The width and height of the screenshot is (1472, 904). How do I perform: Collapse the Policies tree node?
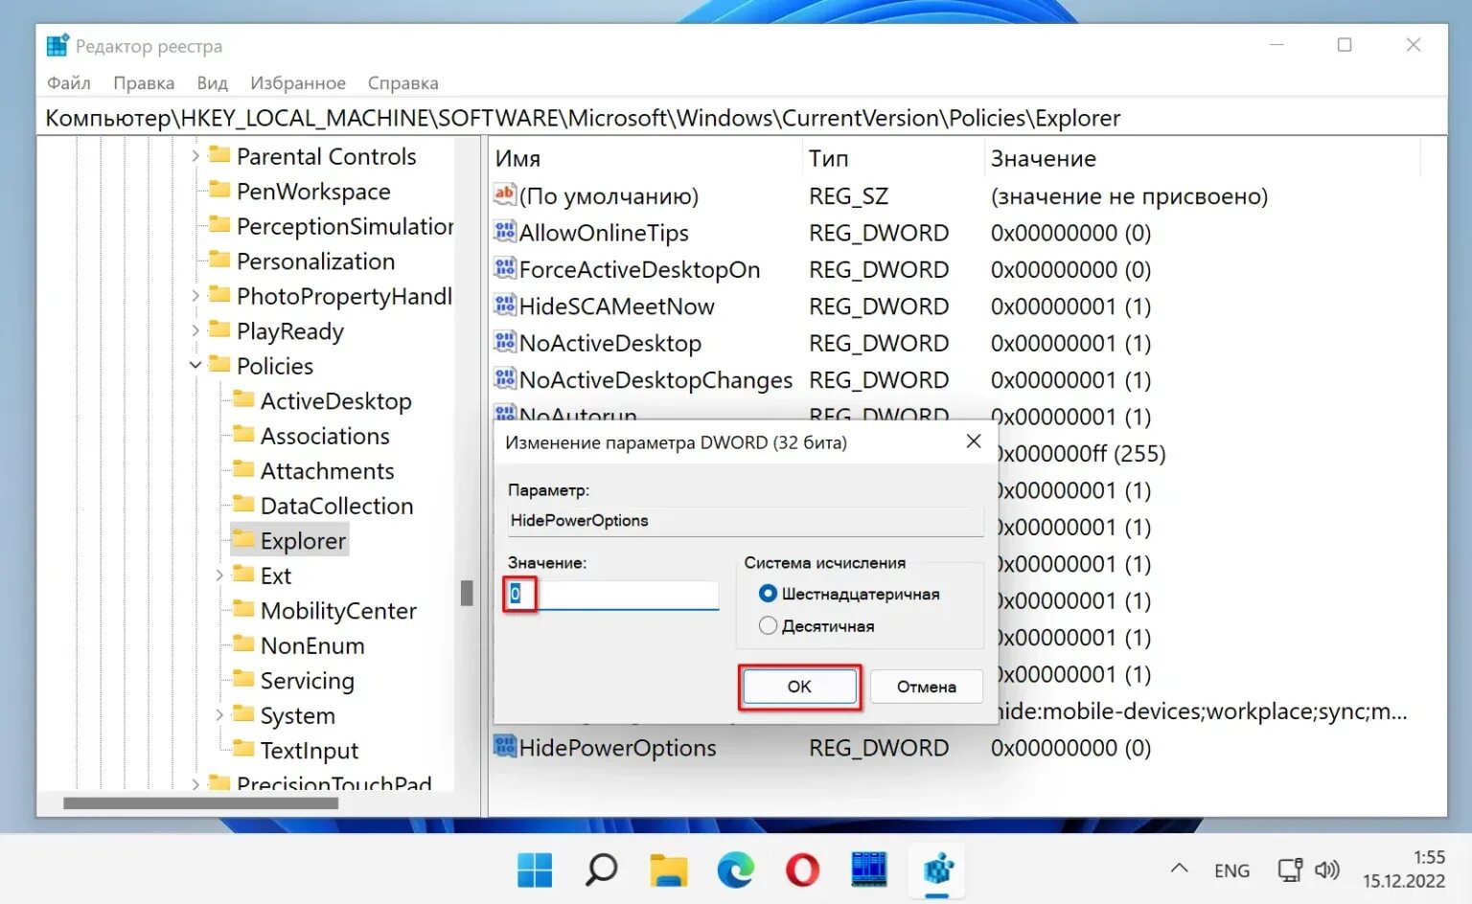(195, 365)
